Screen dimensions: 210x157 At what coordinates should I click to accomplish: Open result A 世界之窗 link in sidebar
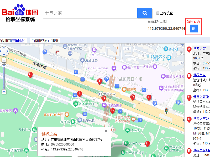199,48
